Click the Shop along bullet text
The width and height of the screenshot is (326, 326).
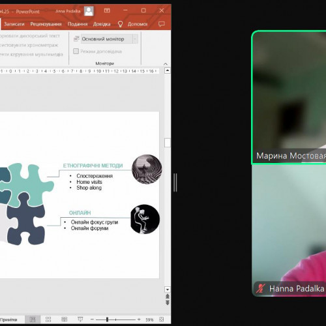pos(89,188)
